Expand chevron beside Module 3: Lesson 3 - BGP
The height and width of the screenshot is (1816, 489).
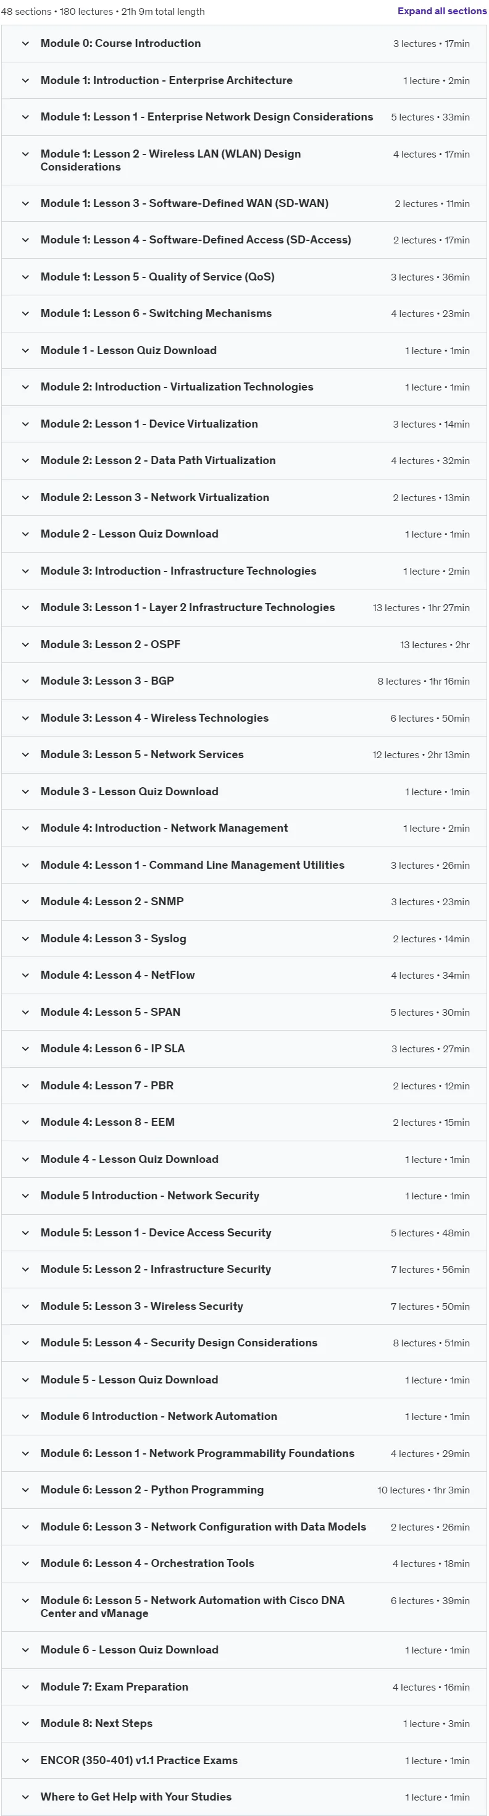click(25, 682)
